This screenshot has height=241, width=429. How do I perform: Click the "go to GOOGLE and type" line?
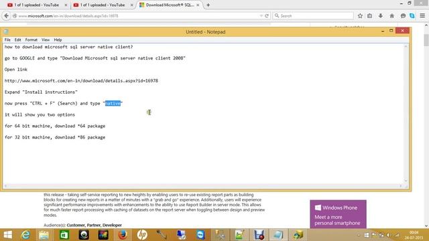95,58
